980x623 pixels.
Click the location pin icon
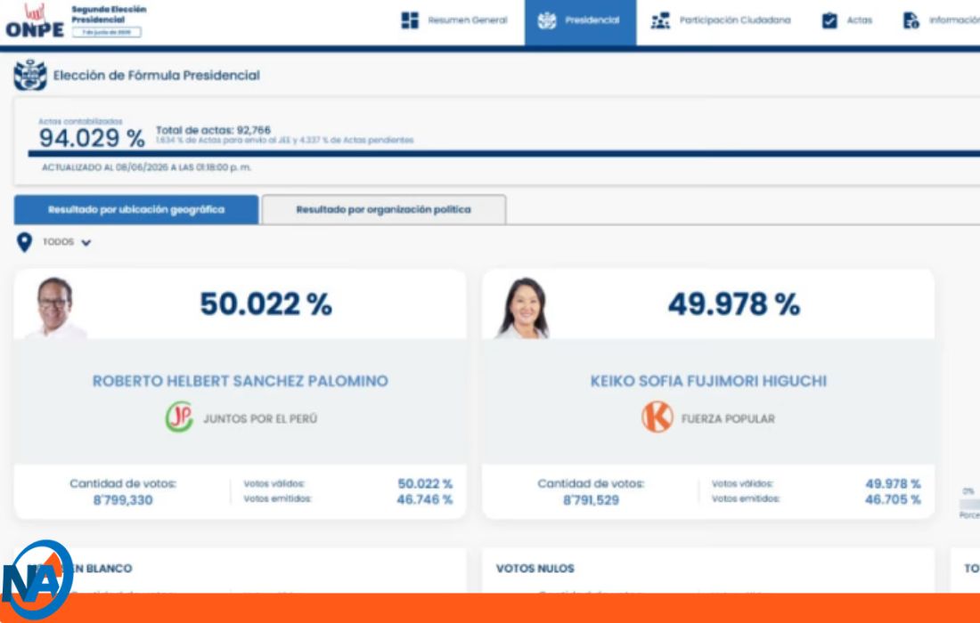tap(24, 242)
